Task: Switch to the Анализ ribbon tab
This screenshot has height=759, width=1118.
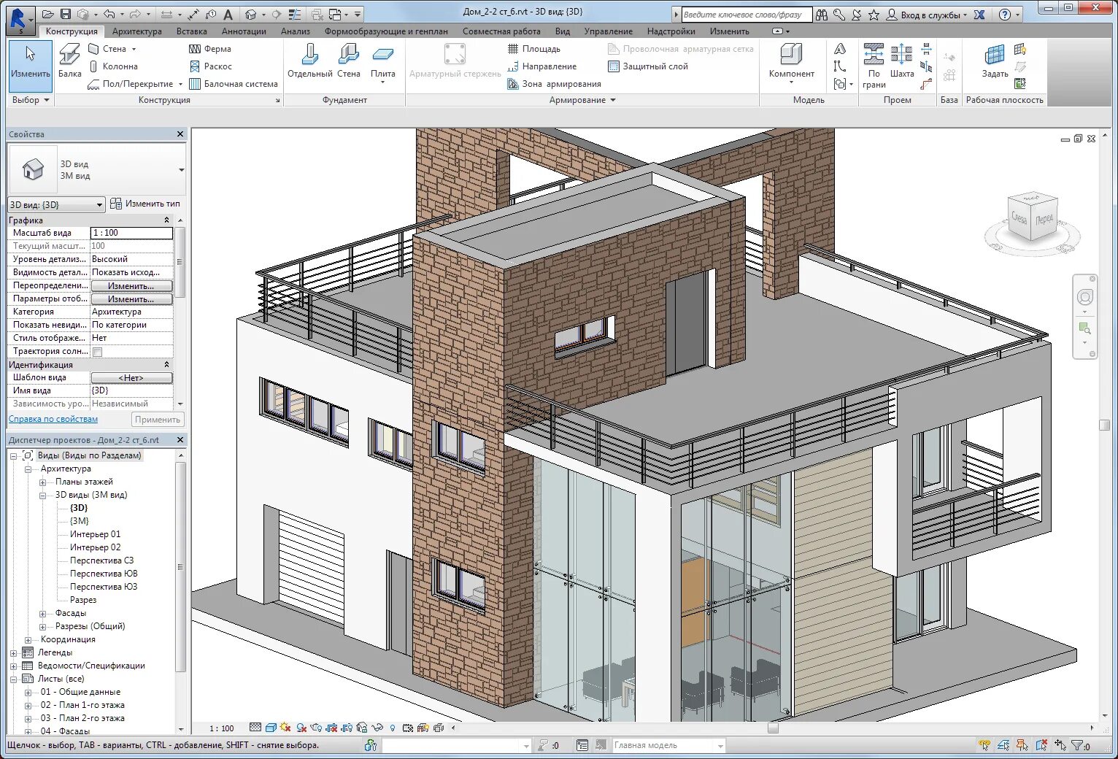Action: click(296, 31)
